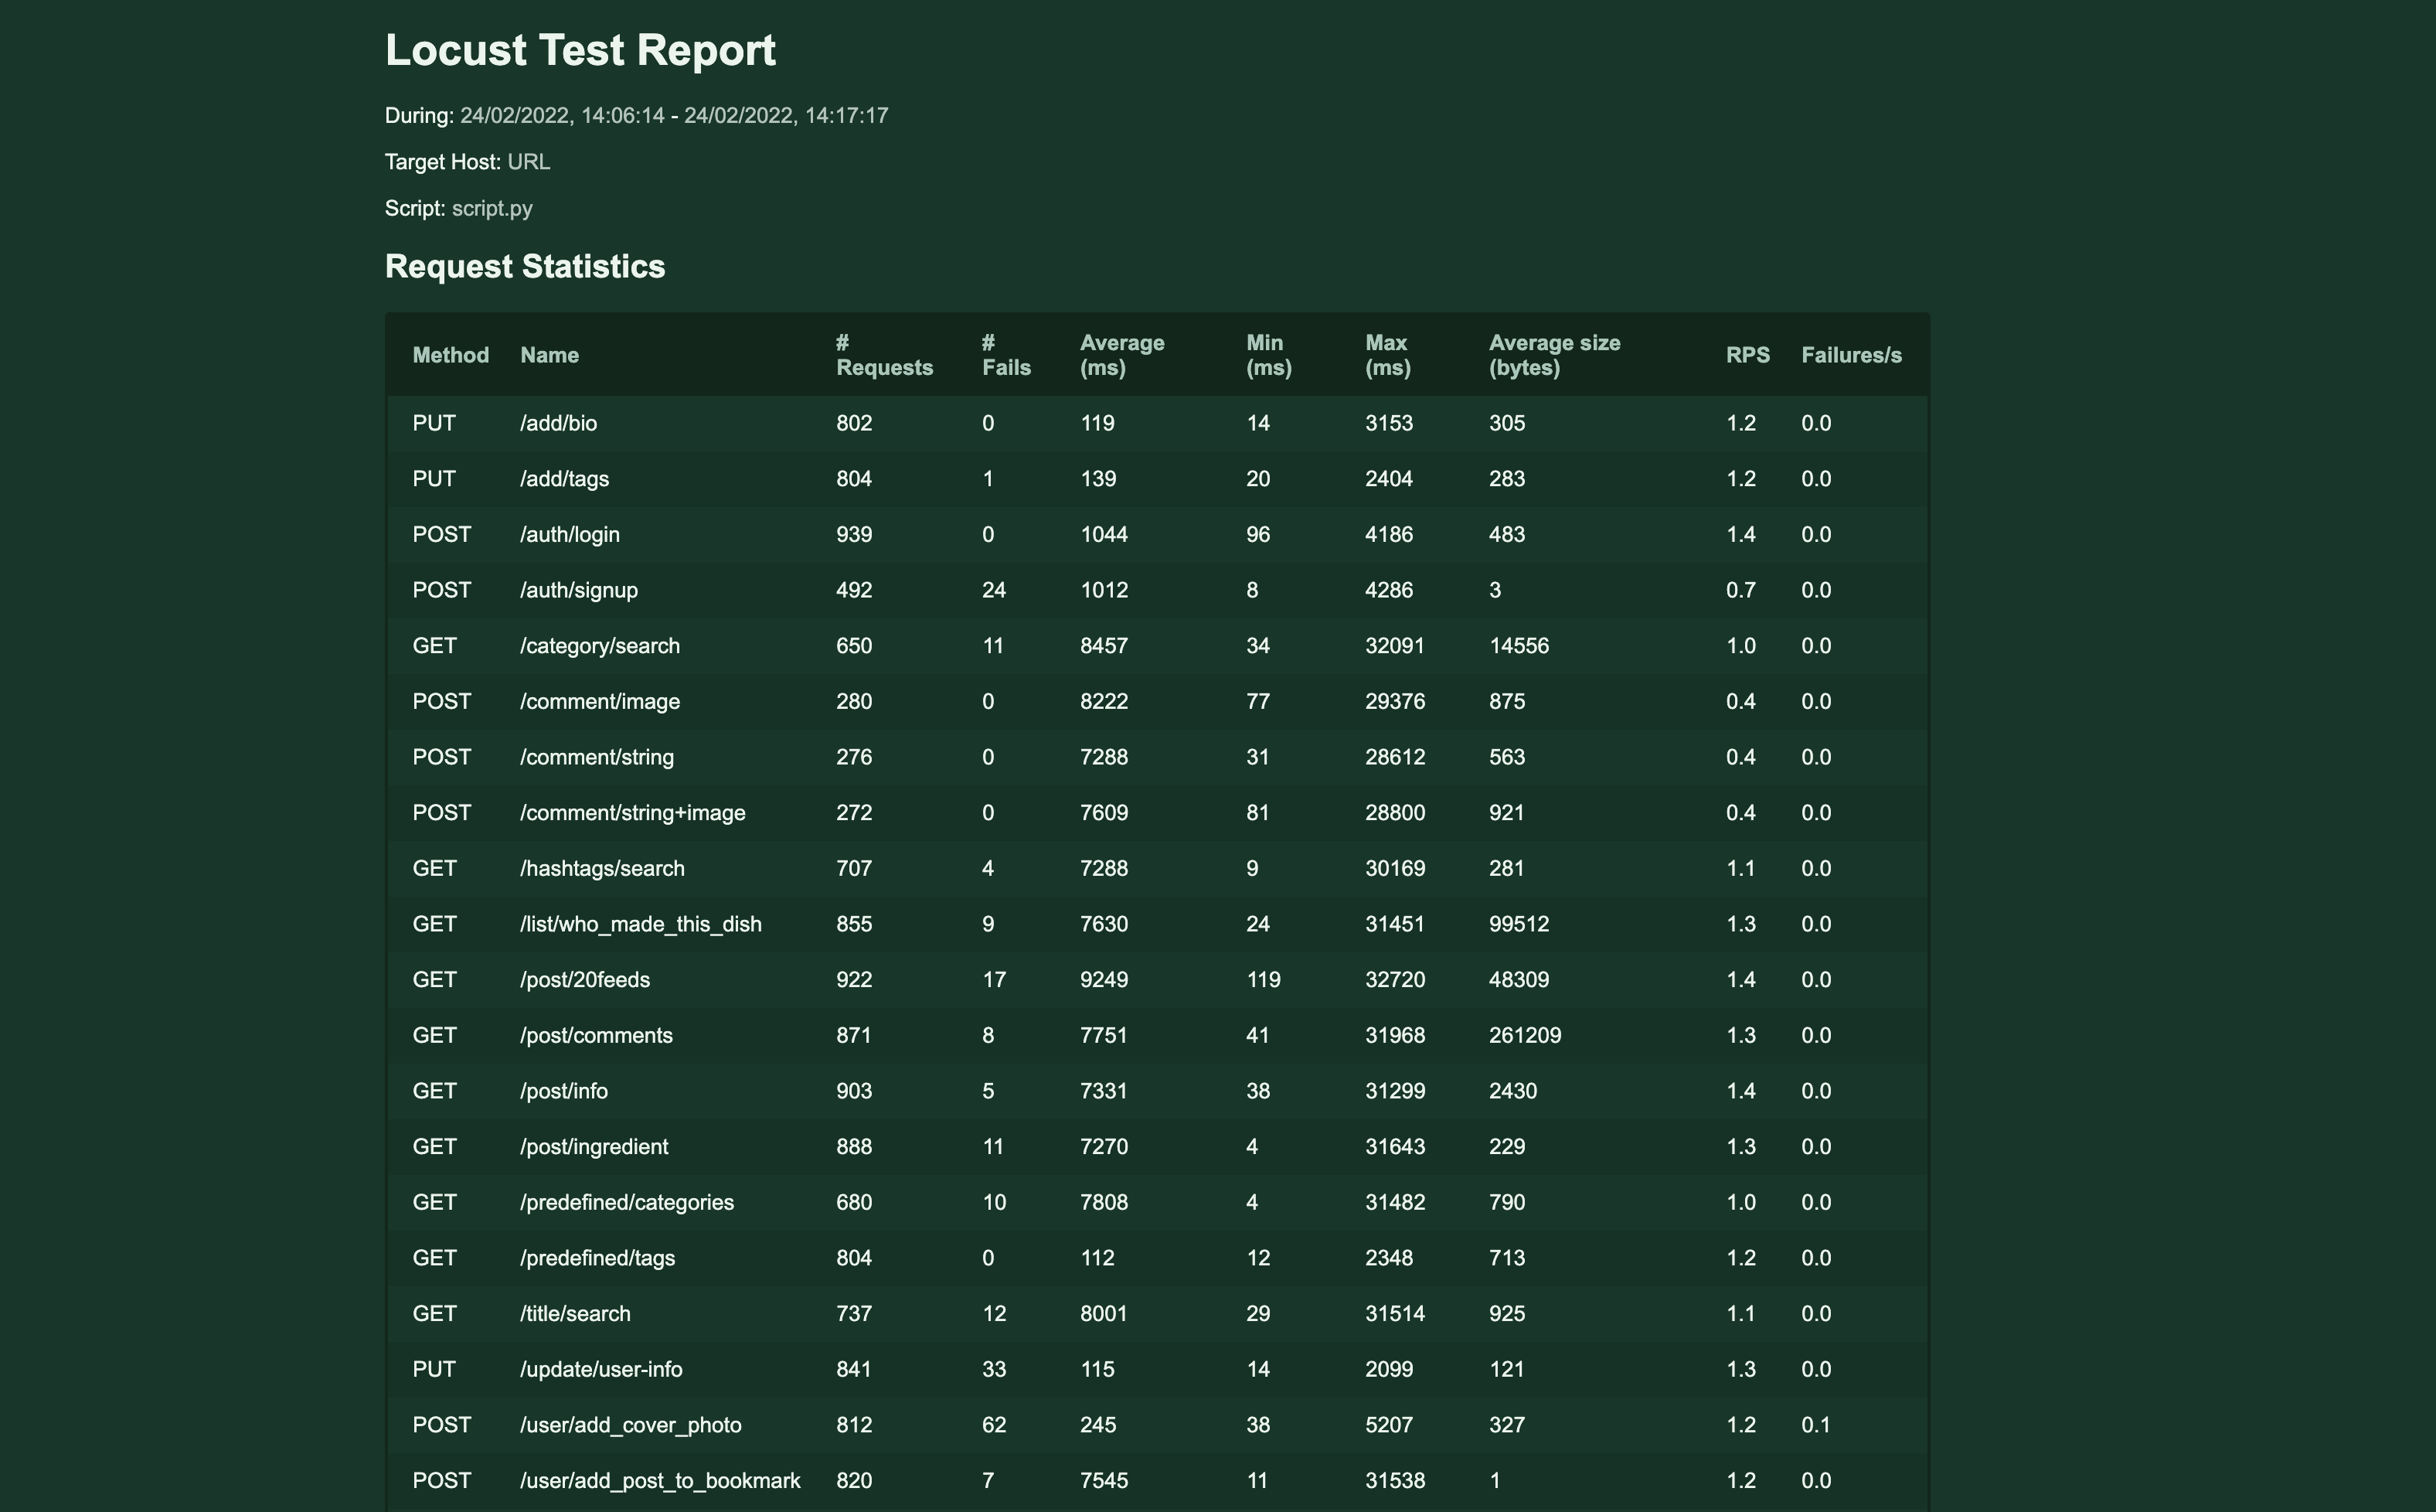Select the /list/who_made_this_dish endpoint name

(641, 924)
